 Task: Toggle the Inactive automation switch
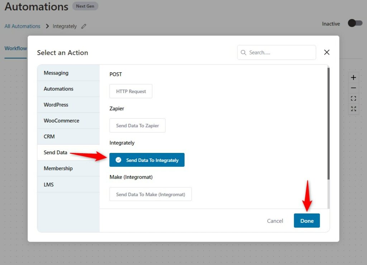click(355, 23)
